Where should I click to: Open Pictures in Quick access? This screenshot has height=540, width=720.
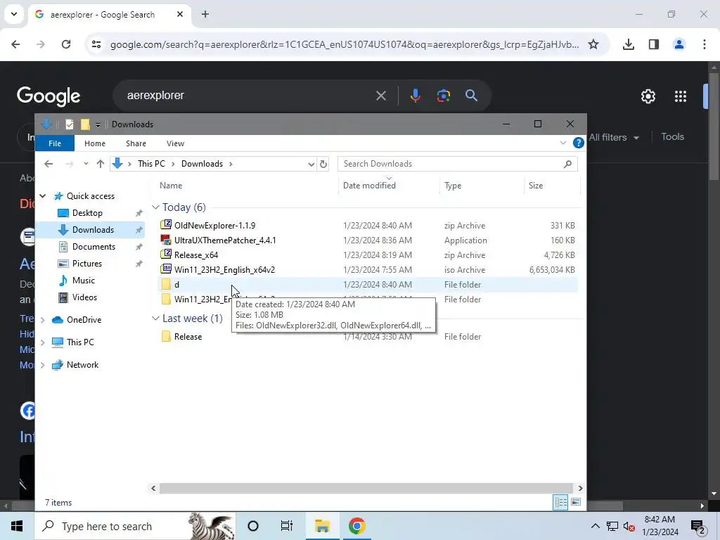pos(86,264)
